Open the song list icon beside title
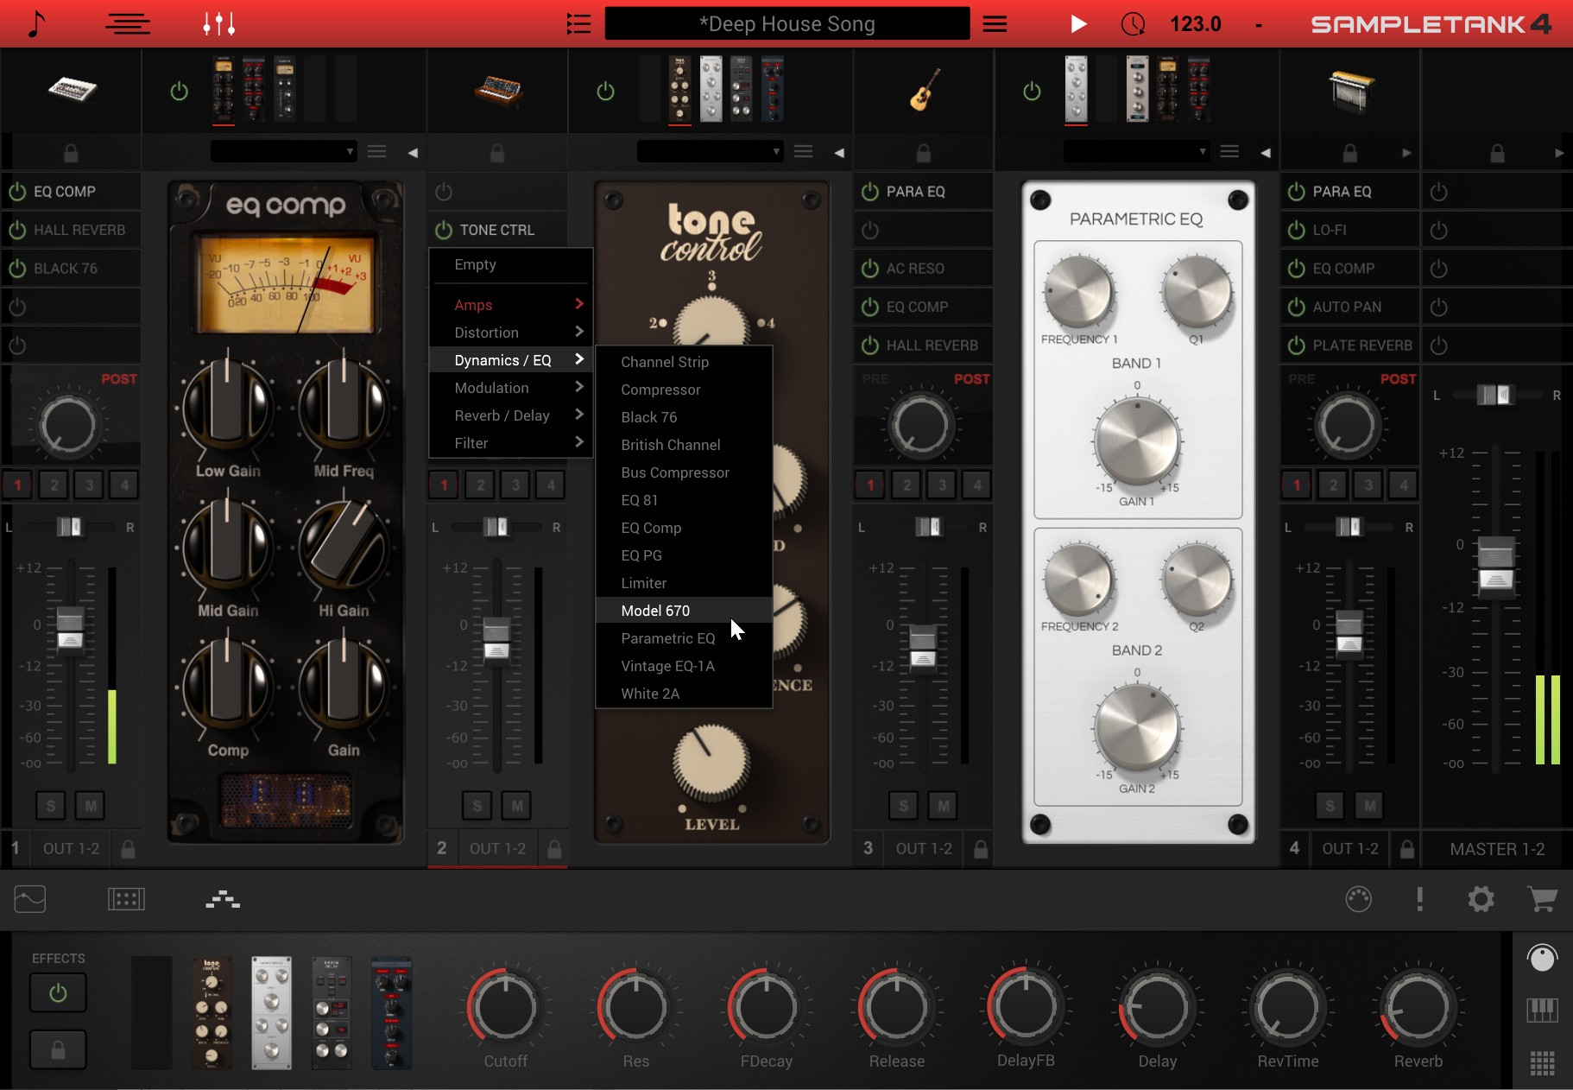The width and height of the screenshot is (1573, 1090). (x=578, y=23)
